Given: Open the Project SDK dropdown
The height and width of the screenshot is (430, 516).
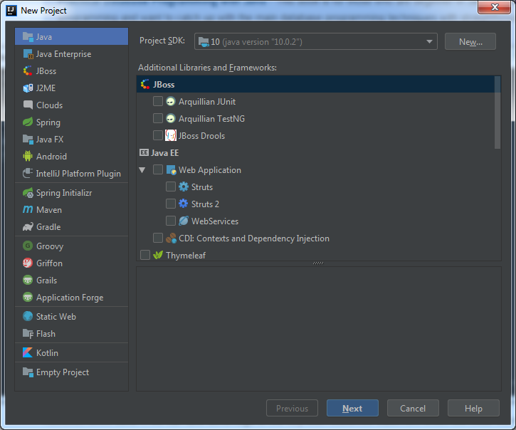Looking at the screenshot, I should tap(315, 41).
